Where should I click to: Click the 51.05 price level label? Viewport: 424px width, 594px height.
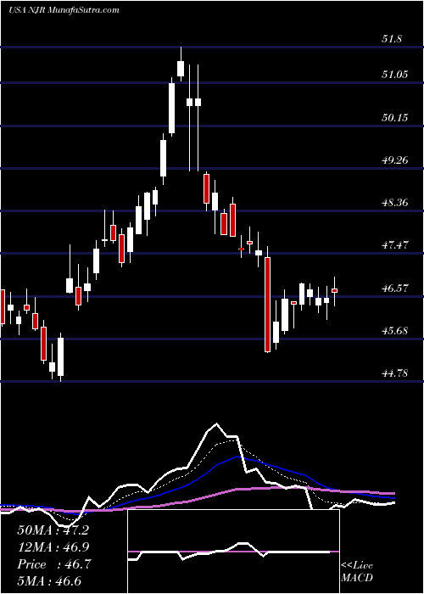[394, 75]
